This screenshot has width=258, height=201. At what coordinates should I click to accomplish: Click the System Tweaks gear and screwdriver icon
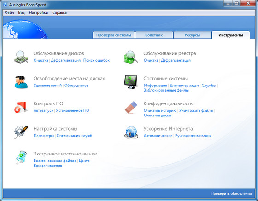click(x=21, y=132)
